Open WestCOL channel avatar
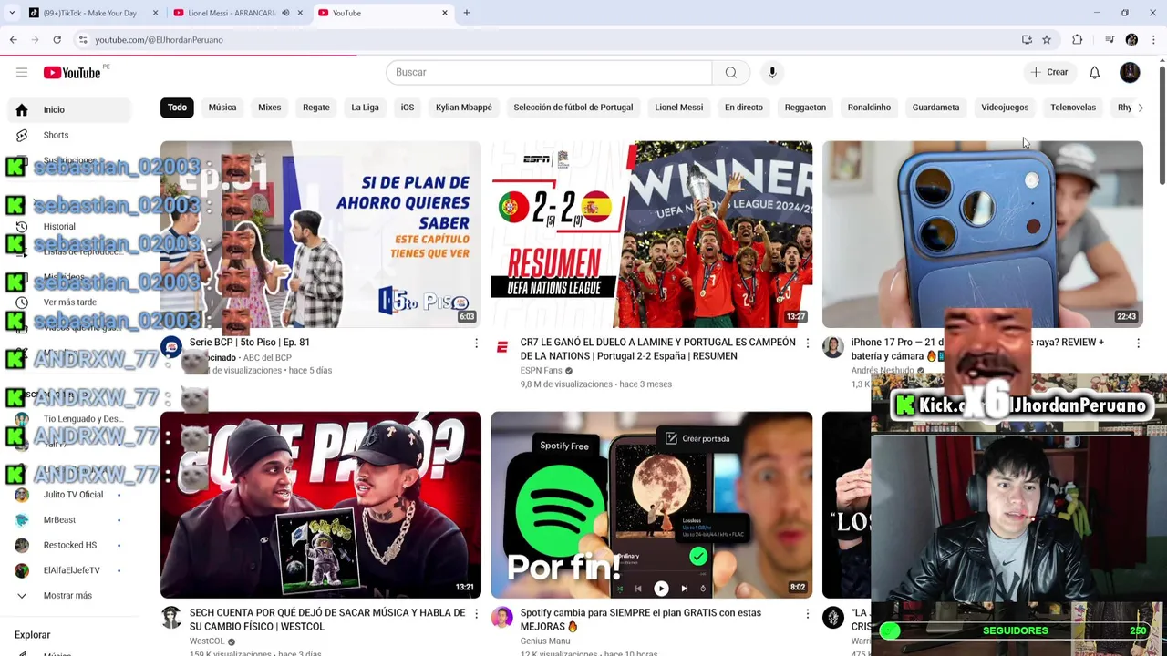This screenshot has width=1167, height=656. [x=171, y=618]
